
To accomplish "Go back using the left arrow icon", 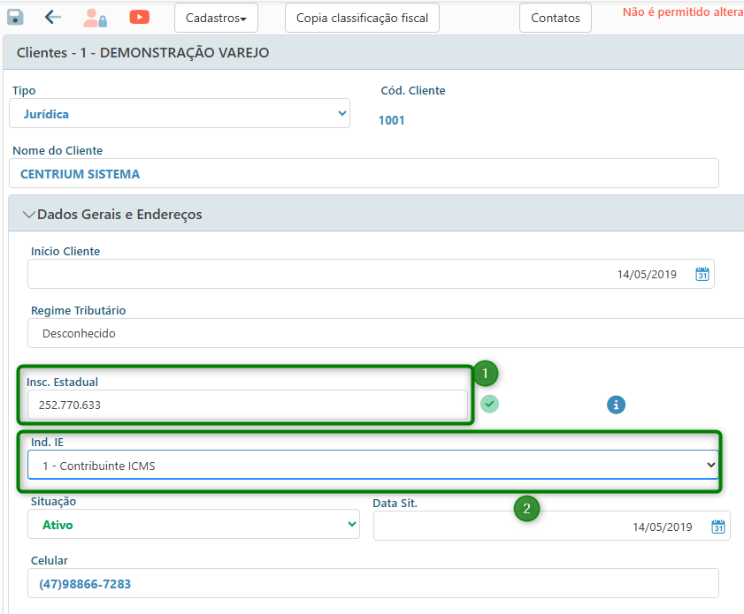I will tap(53, 17).
